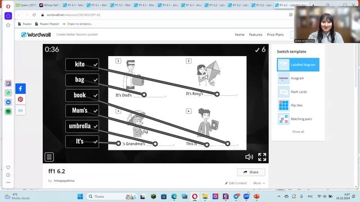Click the pin next to It's Dad's
The image size is (360, 202).
pos(144,95)
